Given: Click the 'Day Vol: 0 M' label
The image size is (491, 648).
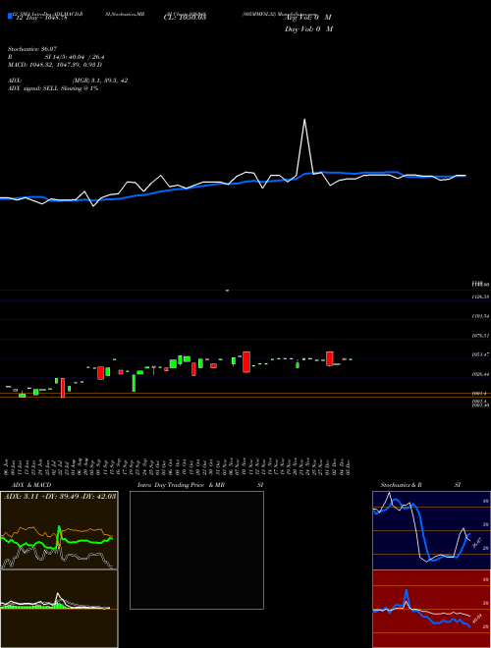Looking at the screenshot, I should tap(308, 28).
